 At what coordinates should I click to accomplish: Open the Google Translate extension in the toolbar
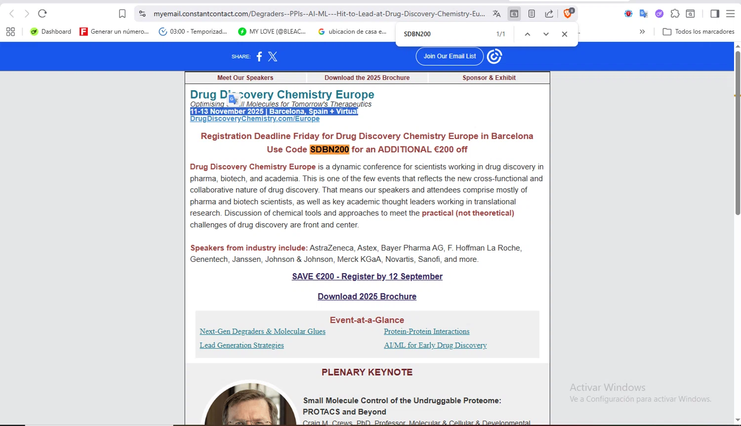[x=644, y=14]
